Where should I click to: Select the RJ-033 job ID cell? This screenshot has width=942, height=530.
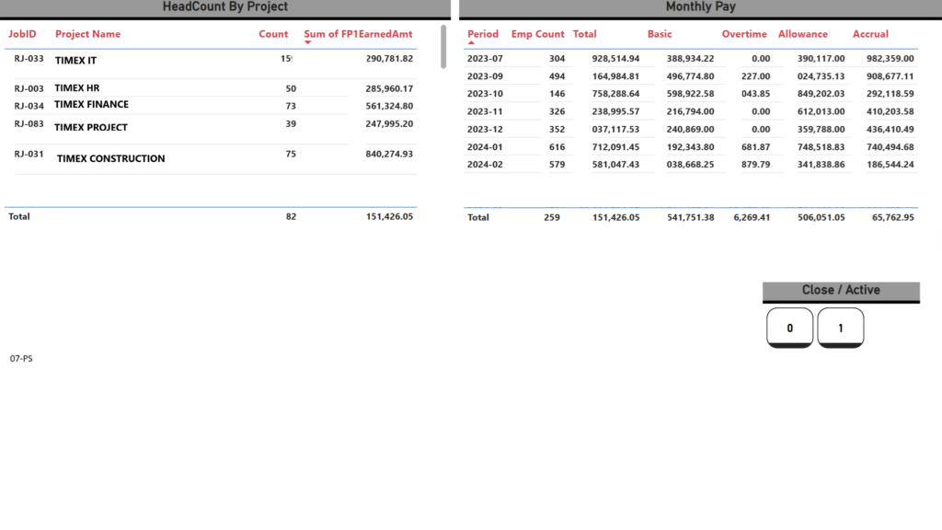pyautogui.click(x=29, y=59)
